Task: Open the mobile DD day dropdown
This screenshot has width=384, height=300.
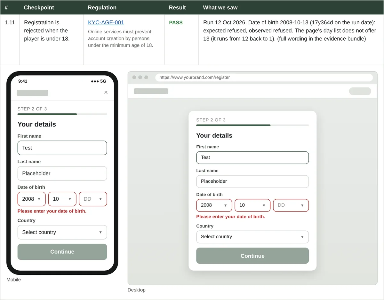Action: [93, 199]
